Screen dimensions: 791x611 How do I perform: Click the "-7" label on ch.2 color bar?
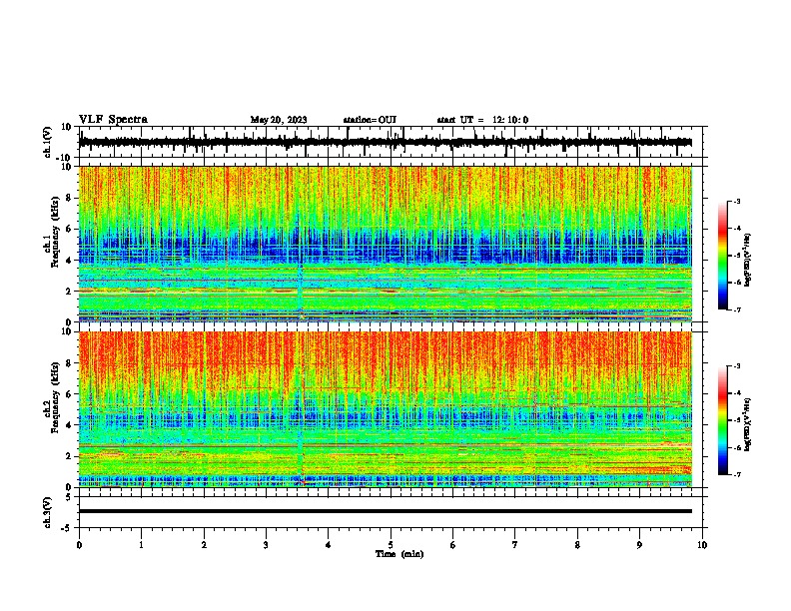[736, 474]
